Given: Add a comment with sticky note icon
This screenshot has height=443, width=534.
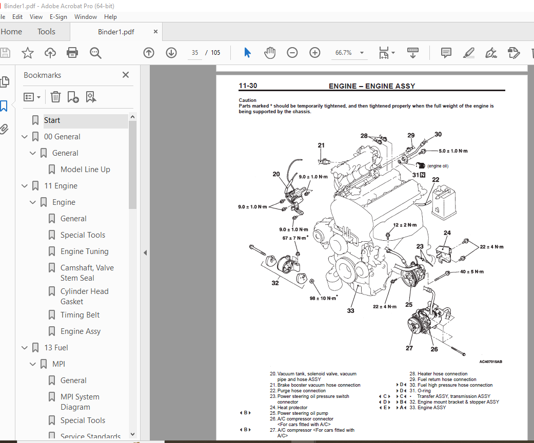Looking at the screenshot, I should click(446, 53).
